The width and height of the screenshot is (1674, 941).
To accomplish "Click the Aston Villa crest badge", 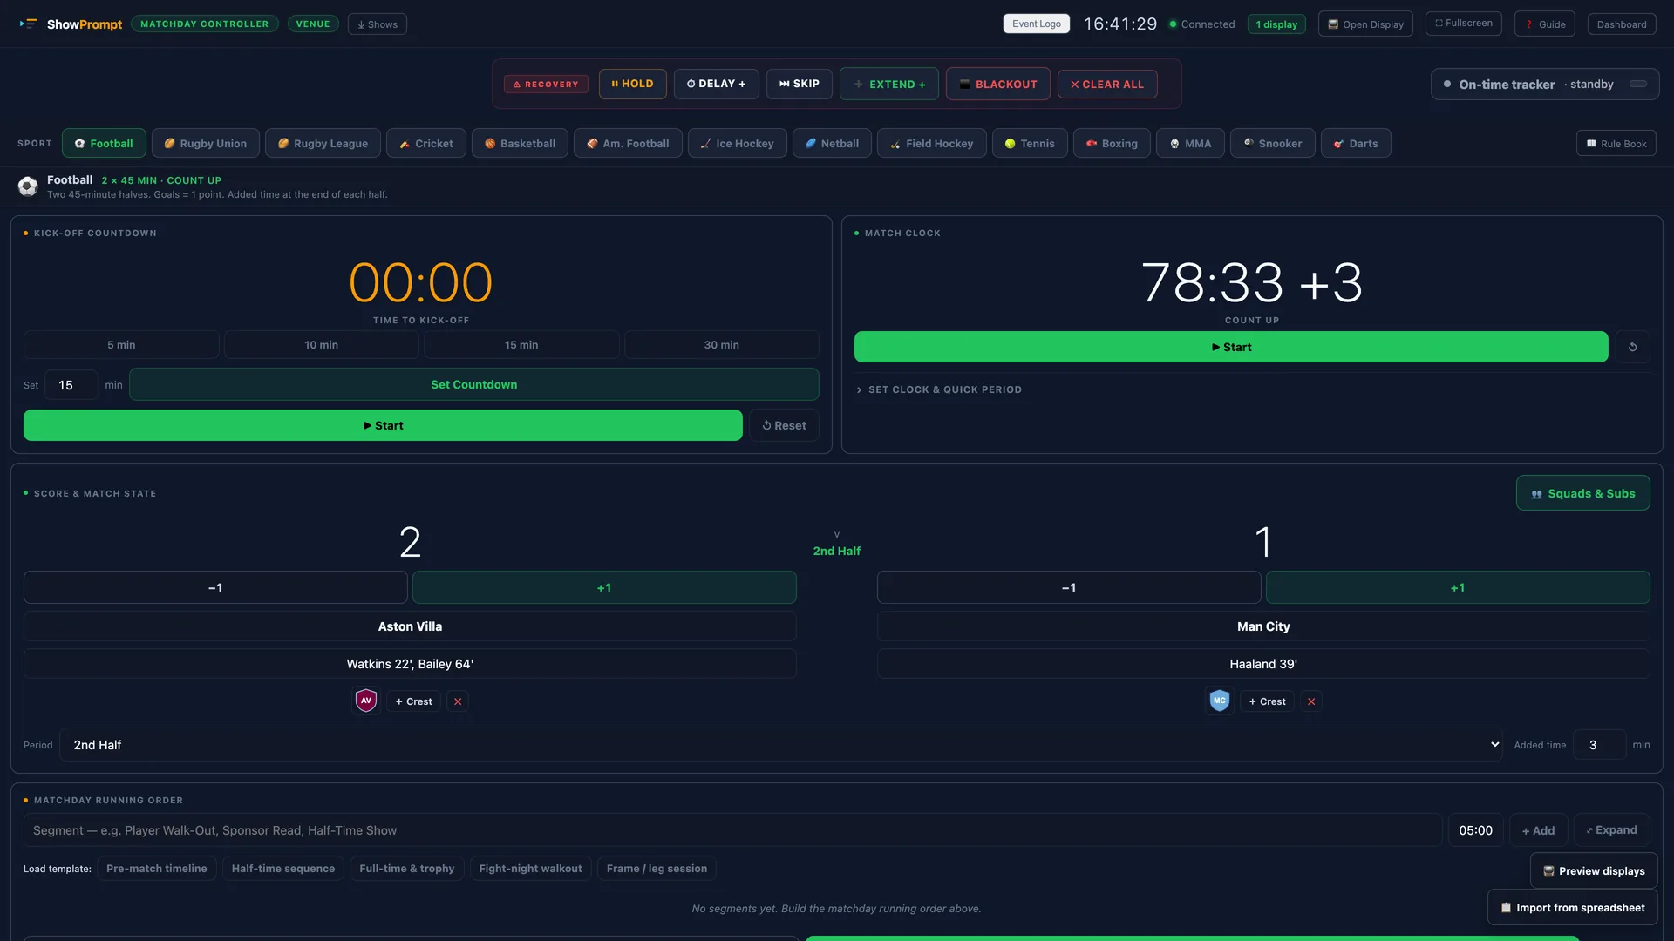I will (366, 701).
